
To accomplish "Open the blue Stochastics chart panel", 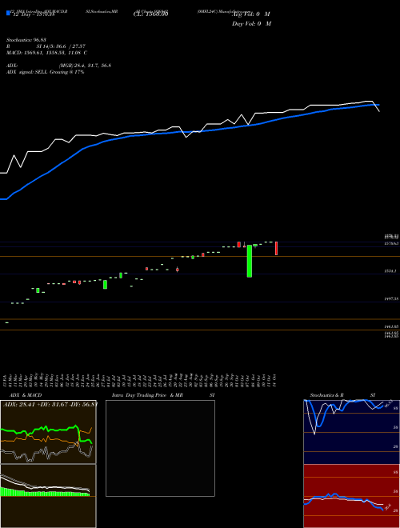I will (x=351, y=431).
